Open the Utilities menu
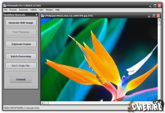Image resolution: width=165 pixels, height=113 pixels. pos(34,10)
